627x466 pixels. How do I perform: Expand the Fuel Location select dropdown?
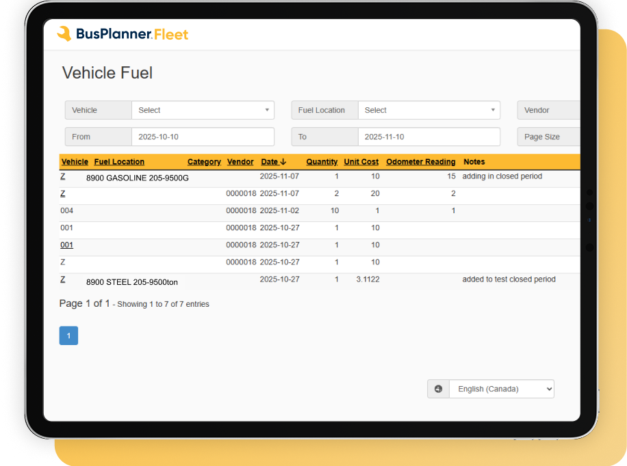428,110
